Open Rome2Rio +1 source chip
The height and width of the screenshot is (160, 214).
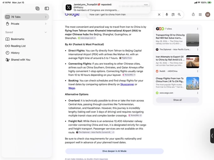(x=129, y=75)
